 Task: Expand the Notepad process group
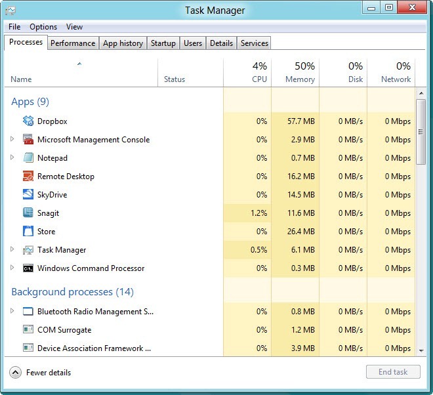pyautogui.click(x=12, y=157)
